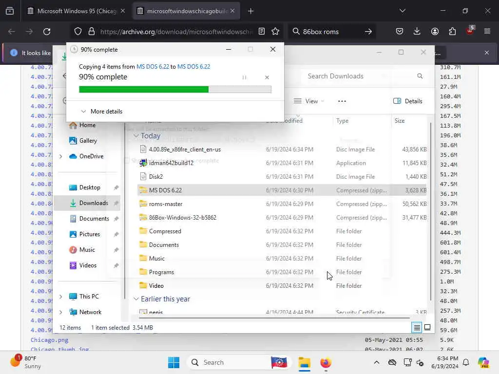Pause the file copy operation
This screenshot has height=374, width=499.
pyautogui.click(x=245, y=77)
